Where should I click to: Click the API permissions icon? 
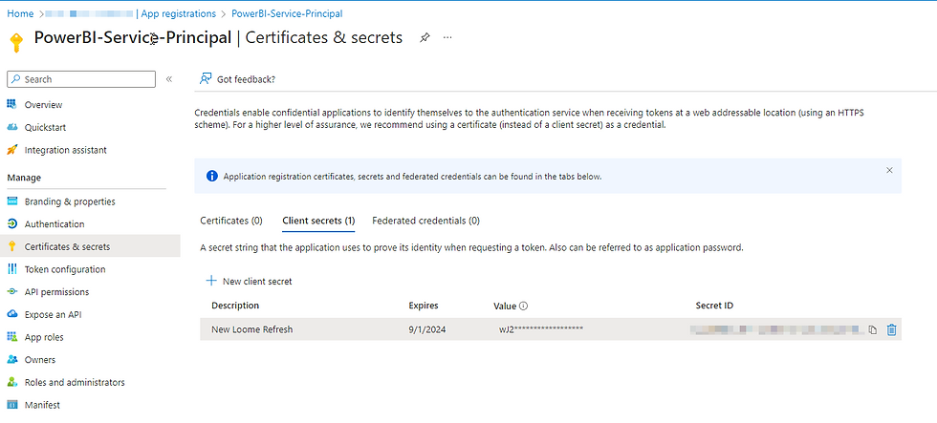[x=11, y=292]
